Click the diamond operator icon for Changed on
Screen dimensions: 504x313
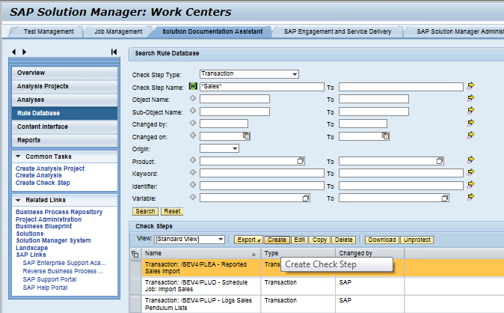[x=193, y=136]
